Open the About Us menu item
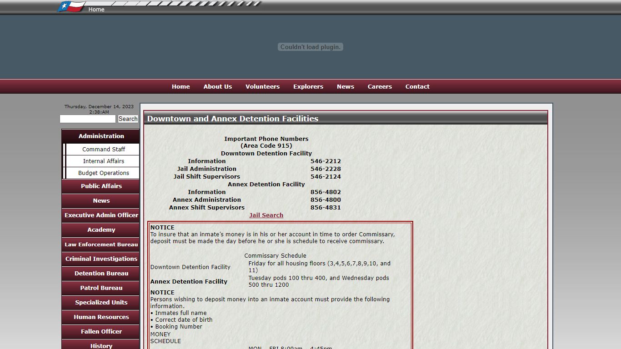Viewport: 621px width, 349px height. pos(217,87)
